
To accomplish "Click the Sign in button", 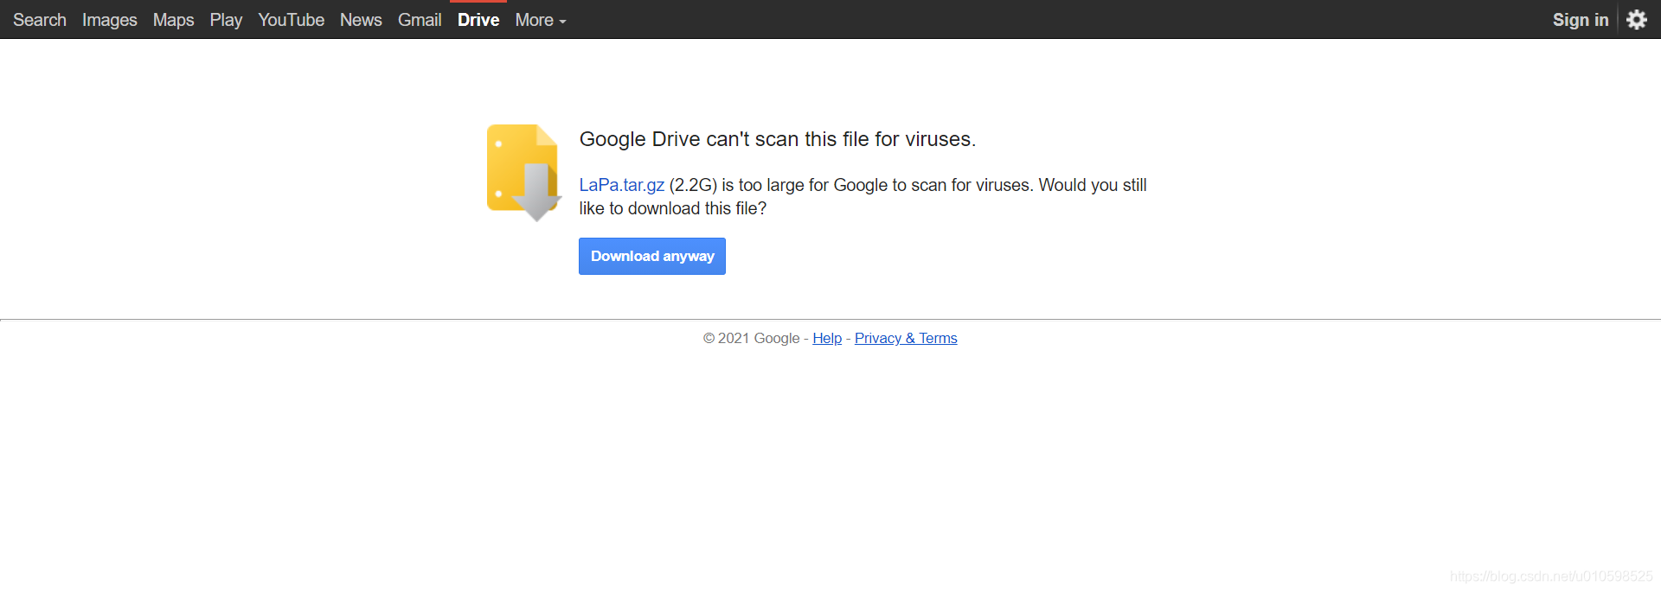I will [1580, 20].
